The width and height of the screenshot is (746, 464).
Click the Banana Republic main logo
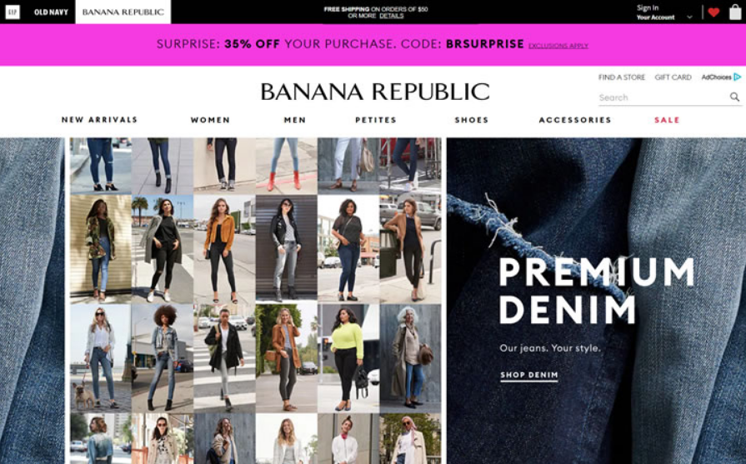tap(375, 92)
